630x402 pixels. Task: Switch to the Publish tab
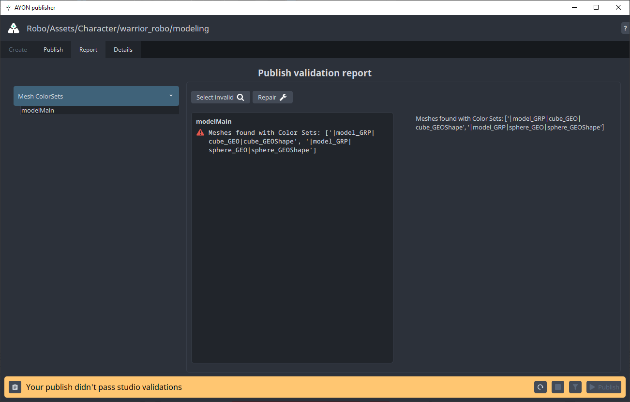[x=53, y=50]
